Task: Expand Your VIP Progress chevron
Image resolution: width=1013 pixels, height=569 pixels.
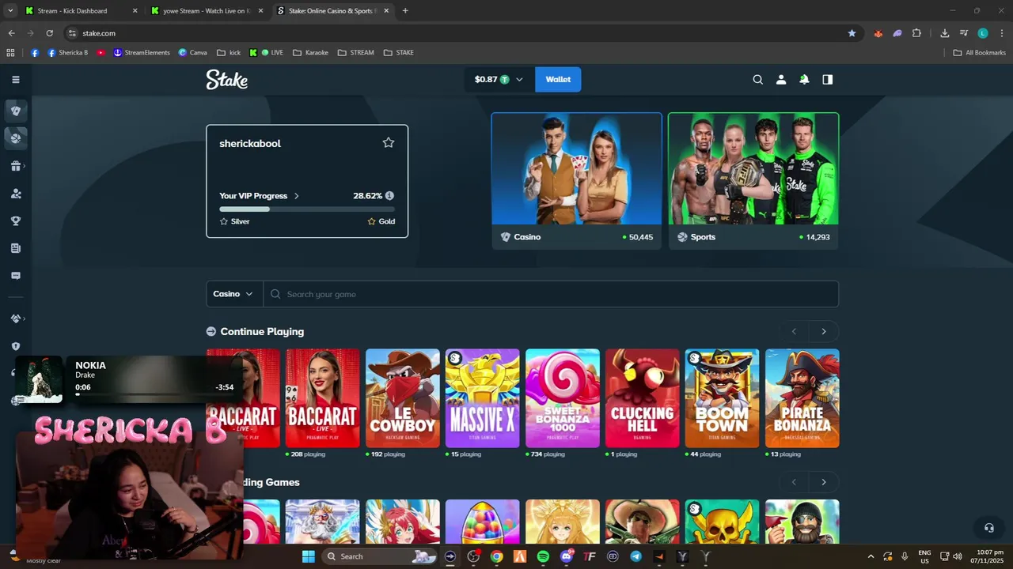Action: [x=297, y=195]
